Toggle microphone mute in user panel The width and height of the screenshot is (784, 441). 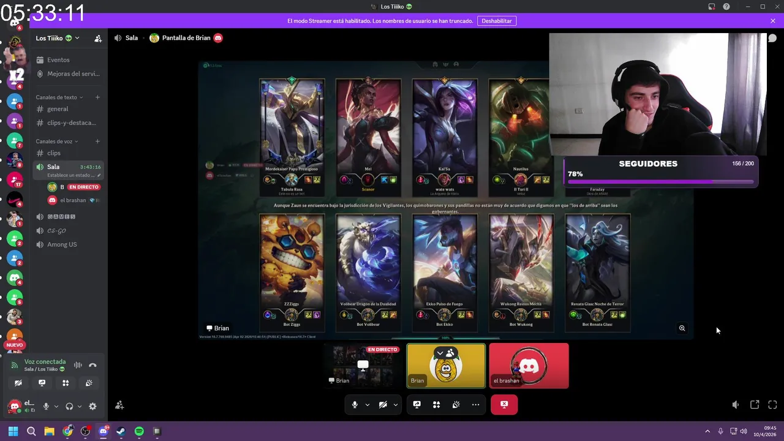pyautogui.click(x=46, y=406)
